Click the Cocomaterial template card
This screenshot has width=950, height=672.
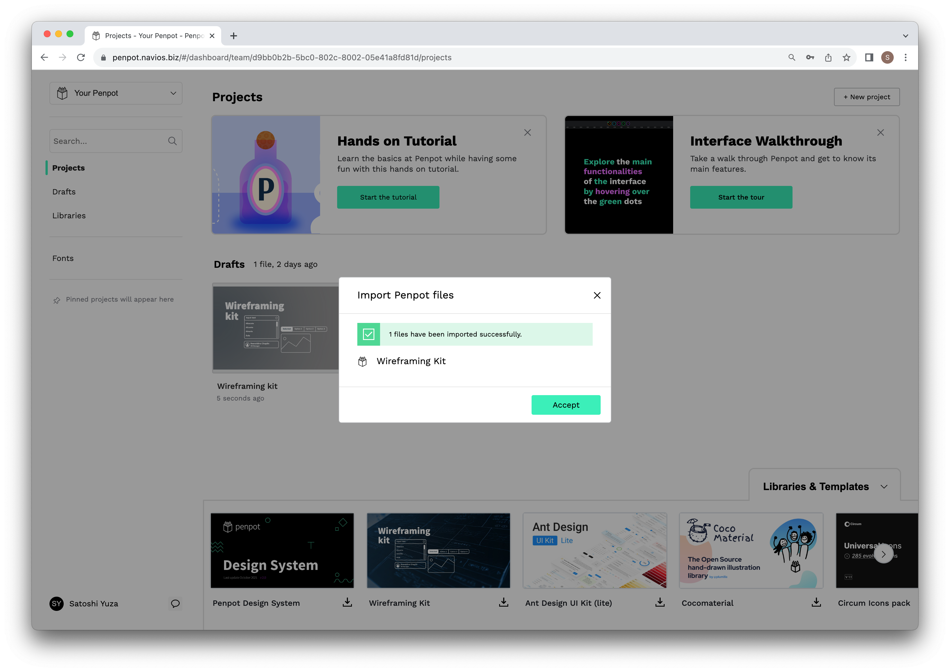[751, 550]
